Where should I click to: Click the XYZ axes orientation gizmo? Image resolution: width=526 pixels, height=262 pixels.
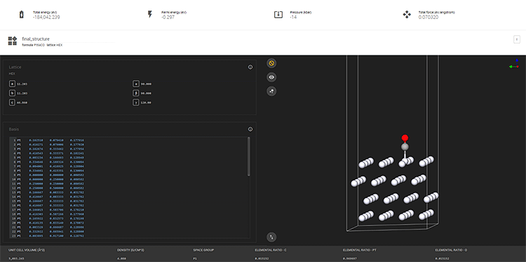tap(514, 65)
